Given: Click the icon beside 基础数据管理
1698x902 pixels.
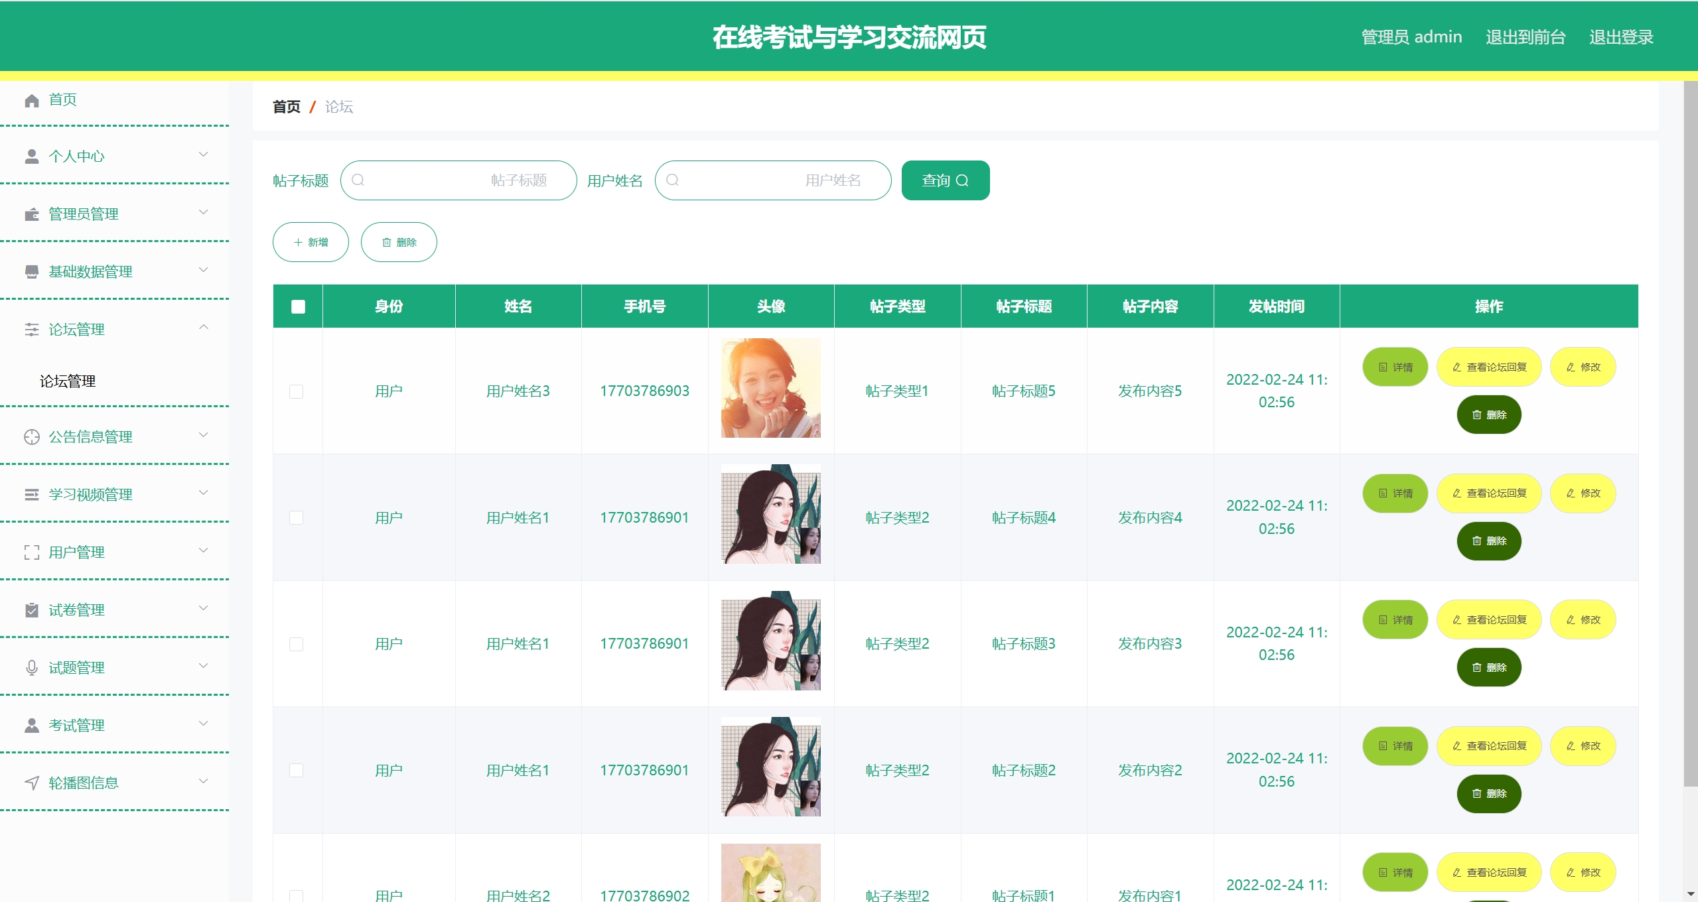Looking at the screenshot, I should pyautogui.click(x=32, y=272).
